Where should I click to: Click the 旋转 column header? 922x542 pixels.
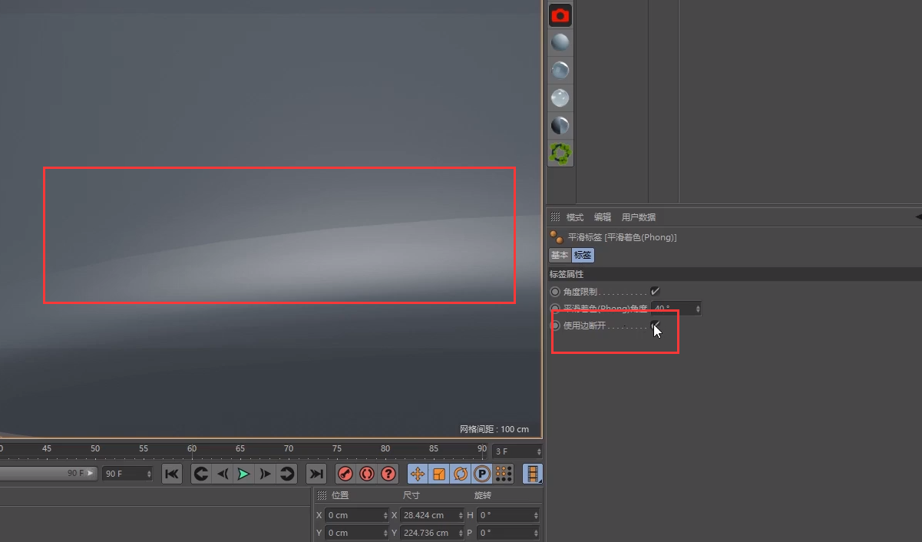click(483, 496)
